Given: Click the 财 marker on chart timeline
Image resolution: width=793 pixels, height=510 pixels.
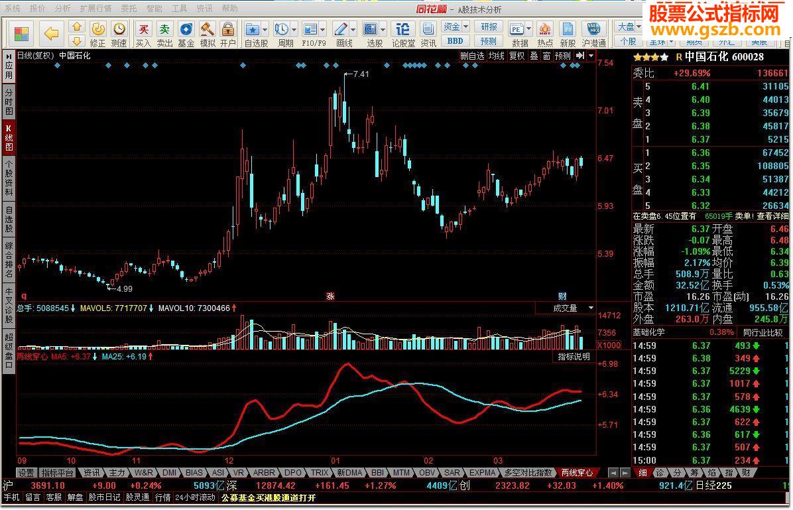Looking at the screenshot, I should 562,296.
